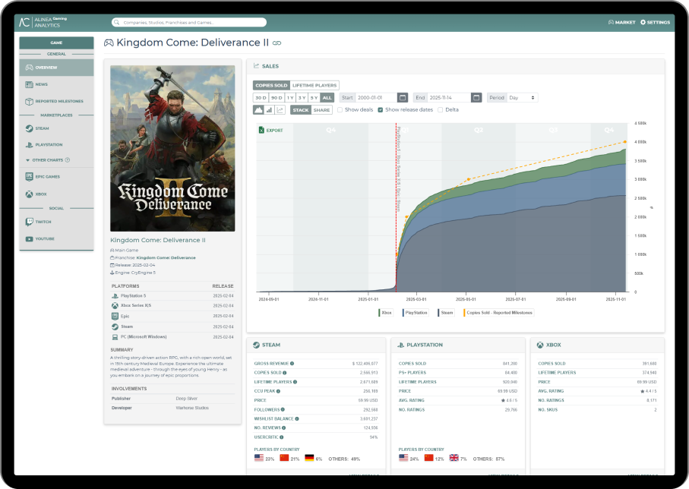Viewport: 689px width, 489px height.
Task: Open the Start date calendar picker
Action: pos(403,97)
